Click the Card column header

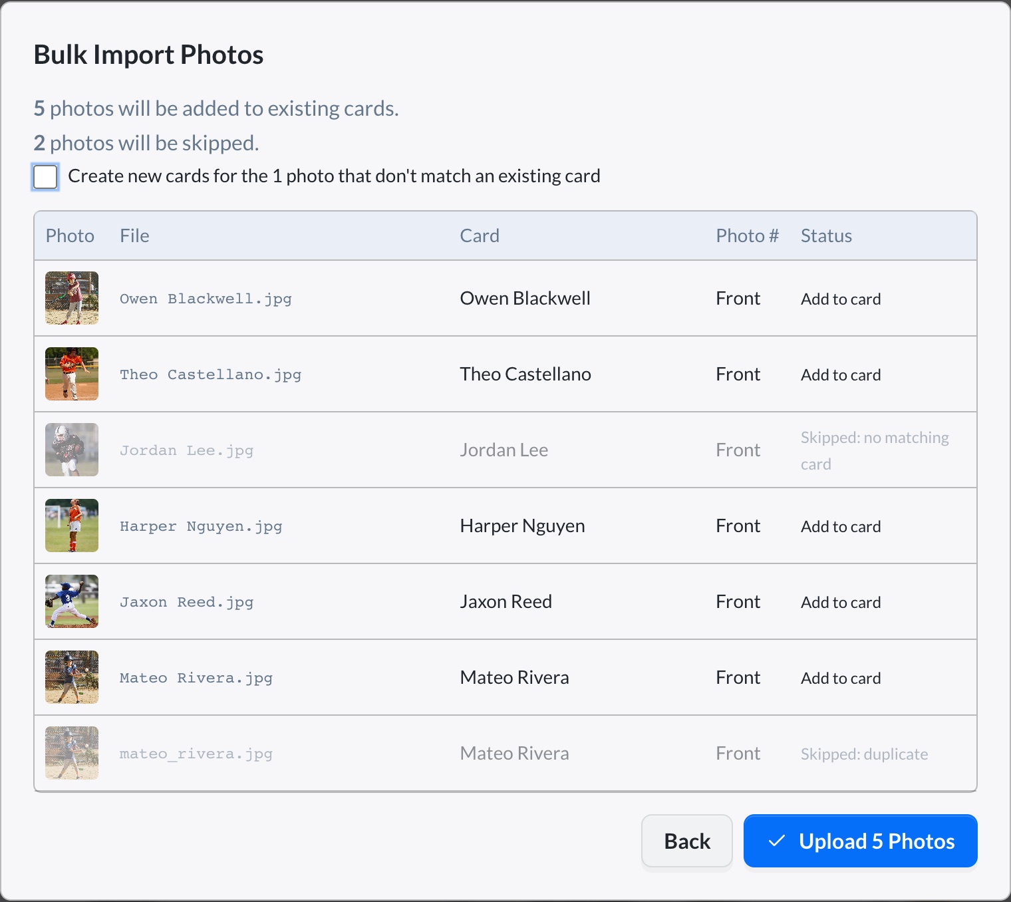tap(480, 235)
